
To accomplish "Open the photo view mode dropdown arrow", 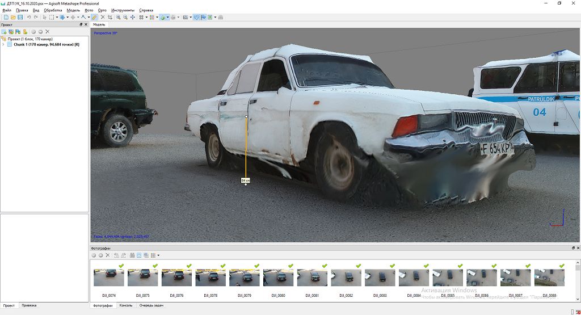I will tap(159, 255).
